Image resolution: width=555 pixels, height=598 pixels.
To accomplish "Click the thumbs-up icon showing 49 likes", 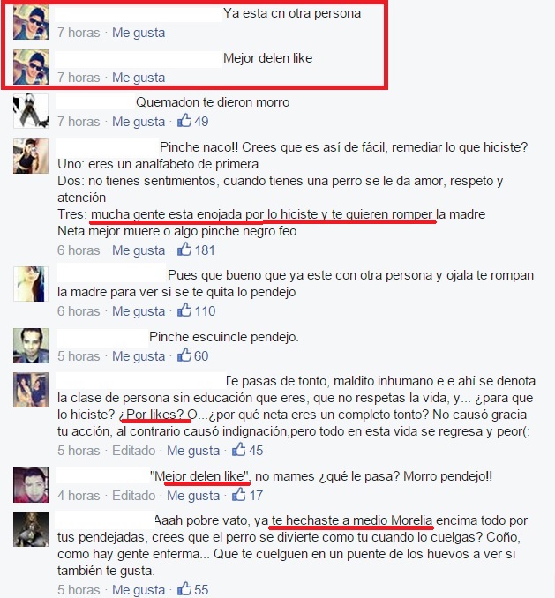I will pyautogui.click(x=184, y=121).
